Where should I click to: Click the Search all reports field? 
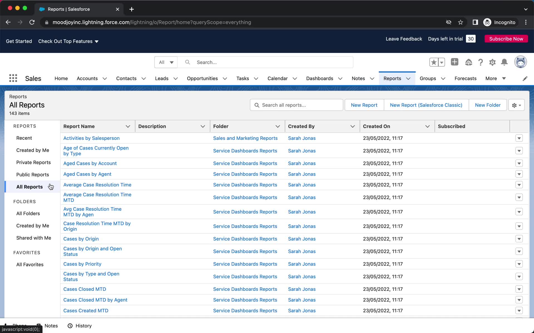click(296, 105)
